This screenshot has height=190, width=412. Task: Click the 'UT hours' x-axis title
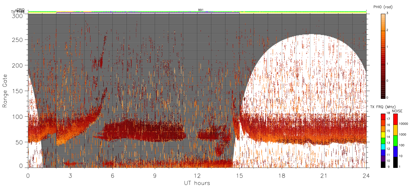point(197,183)
